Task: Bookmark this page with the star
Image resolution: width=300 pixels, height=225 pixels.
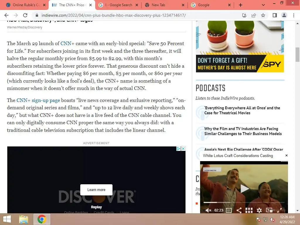Action: point(263,15)
